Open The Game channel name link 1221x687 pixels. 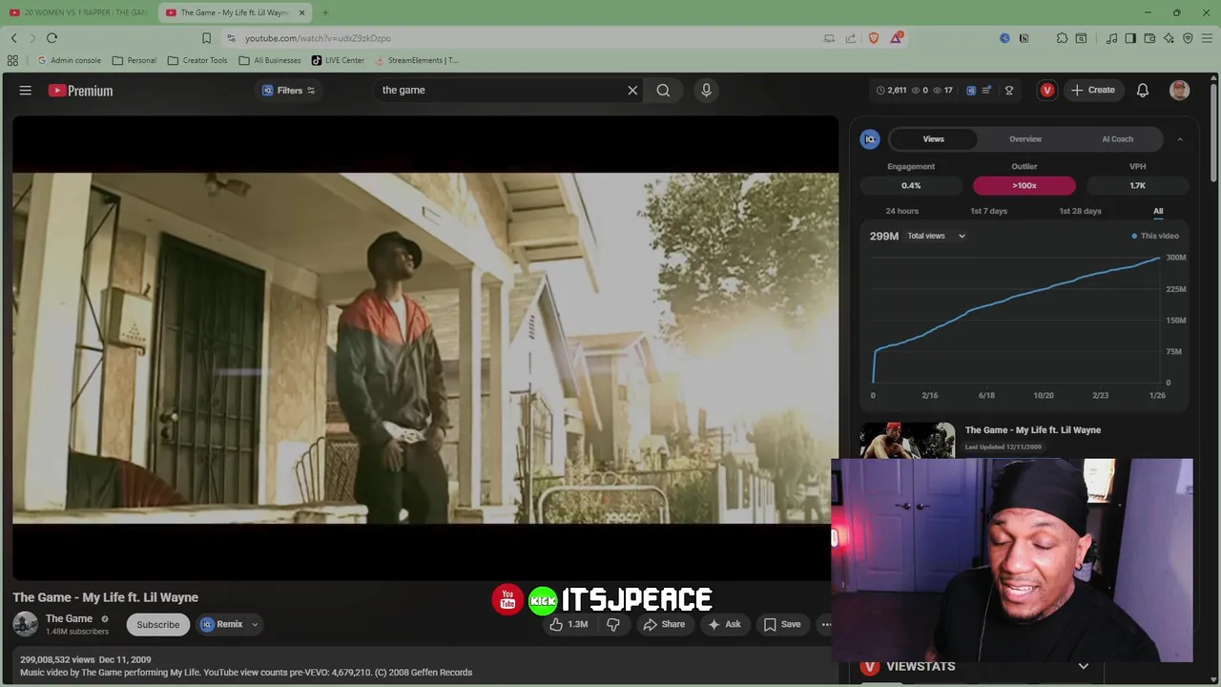pyautogui.click(x=69, y=618)
